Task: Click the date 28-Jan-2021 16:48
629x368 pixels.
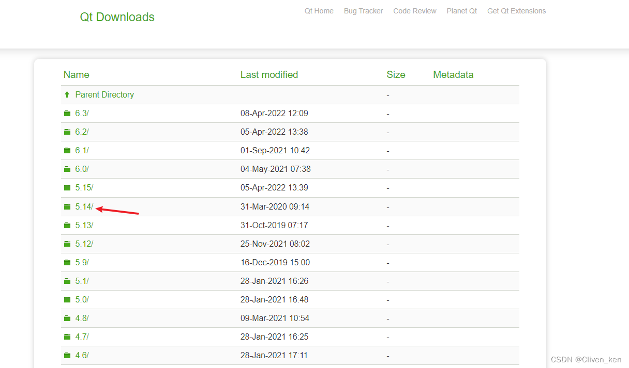Action: point(275,299)
